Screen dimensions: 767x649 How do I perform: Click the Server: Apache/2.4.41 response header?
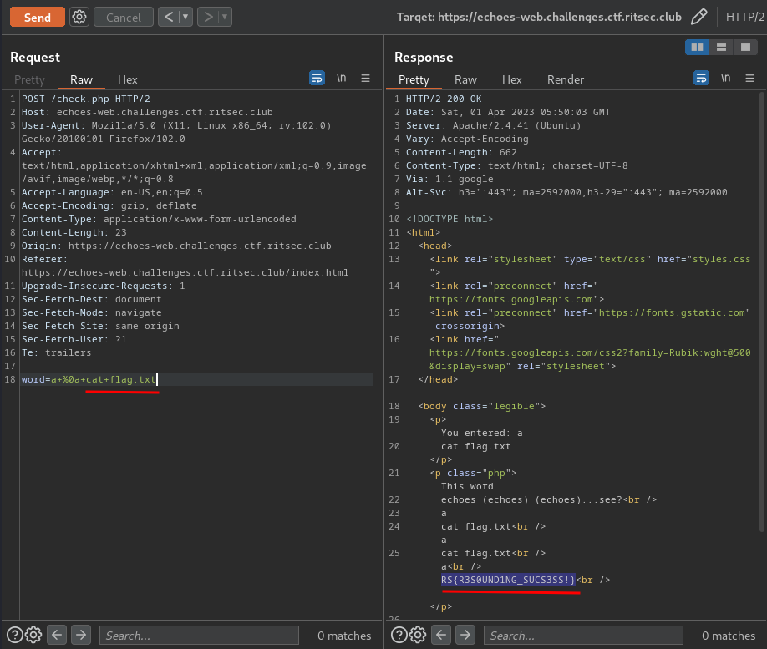(493, 125)
